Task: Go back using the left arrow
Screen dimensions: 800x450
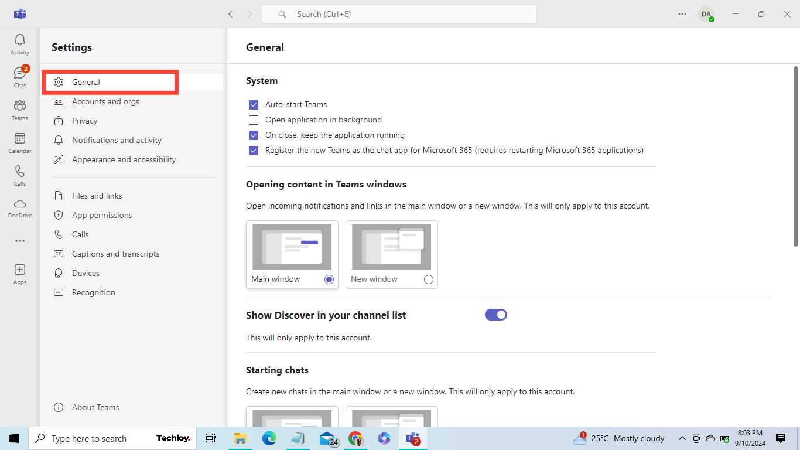Action: (230, 14)
